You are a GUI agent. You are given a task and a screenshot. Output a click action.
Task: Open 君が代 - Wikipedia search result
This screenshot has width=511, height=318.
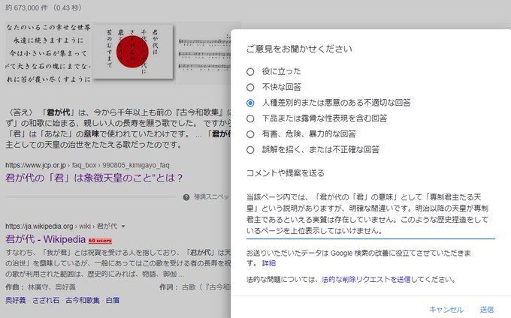pos(45,239)
